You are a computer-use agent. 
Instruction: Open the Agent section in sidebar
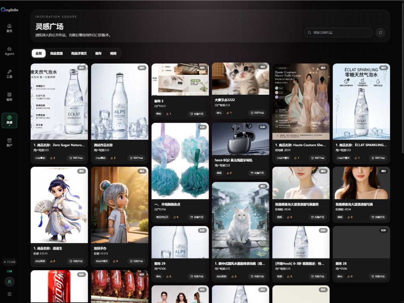click(x=9, y=51)
